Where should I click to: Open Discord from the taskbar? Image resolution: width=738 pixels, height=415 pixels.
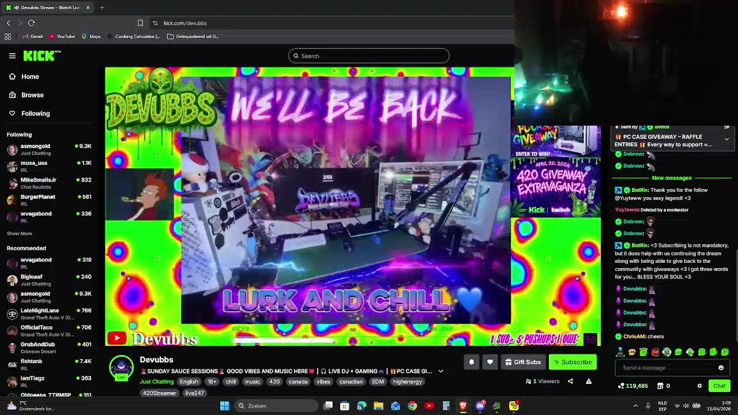pos(480,406)
